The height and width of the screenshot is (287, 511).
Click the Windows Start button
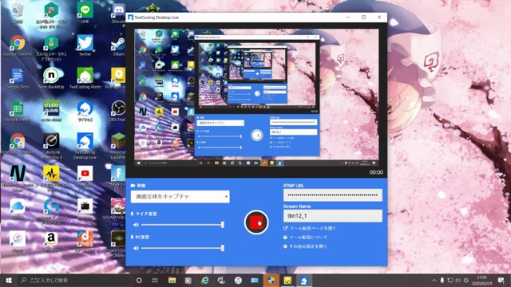[x=9, y=280]
